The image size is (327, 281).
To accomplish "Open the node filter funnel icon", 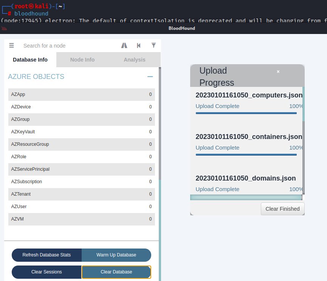I will click(153, 45).
